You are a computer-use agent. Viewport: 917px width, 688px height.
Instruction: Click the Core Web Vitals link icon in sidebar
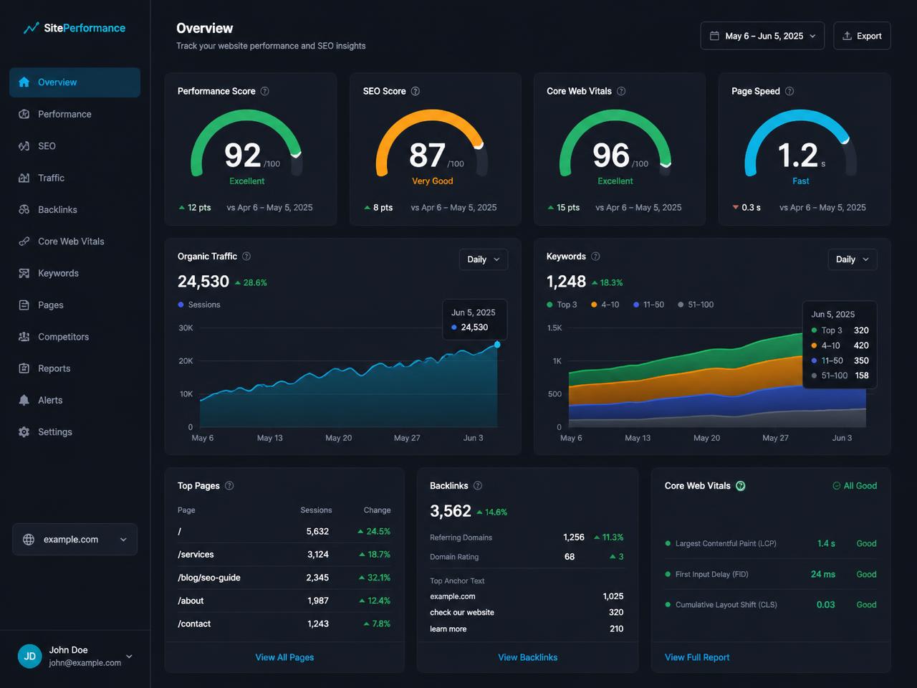[24, 242]
